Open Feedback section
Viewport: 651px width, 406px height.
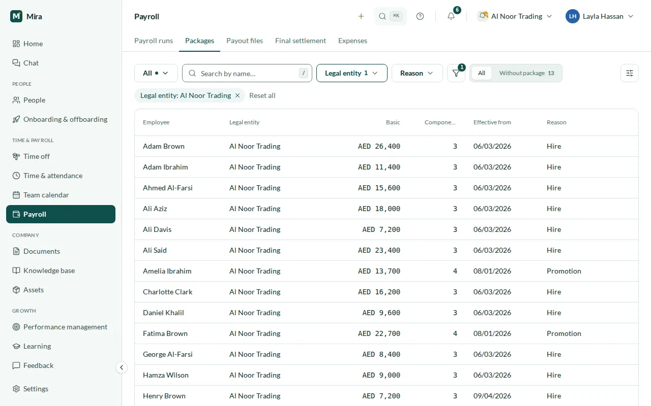tap(61, 365)
